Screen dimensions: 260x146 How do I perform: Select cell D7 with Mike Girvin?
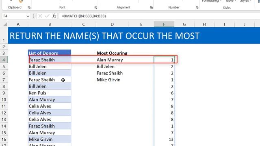112,79
